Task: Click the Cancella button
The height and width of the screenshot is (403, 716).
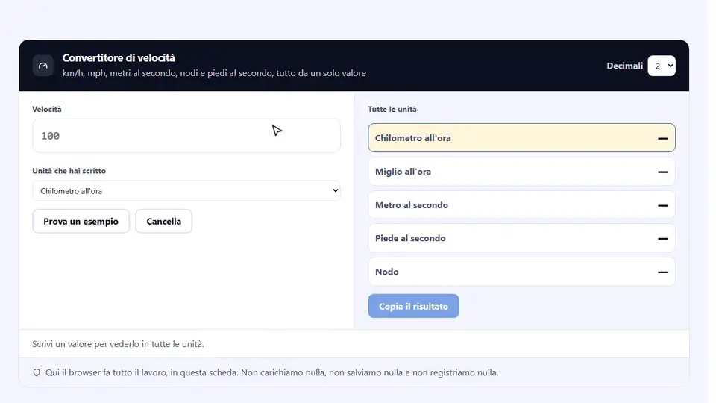Action: (x=163, y=221)
